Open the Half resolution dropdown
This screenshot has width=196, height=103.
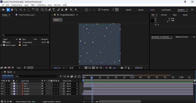pyautogui.click(x=75, y=68)
